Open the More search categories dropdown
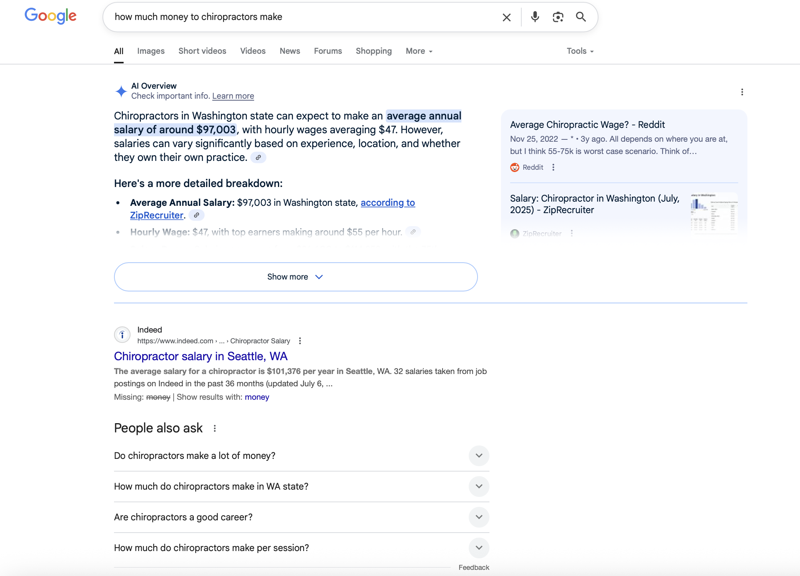800x576 pixels. (x=418, y=51)
